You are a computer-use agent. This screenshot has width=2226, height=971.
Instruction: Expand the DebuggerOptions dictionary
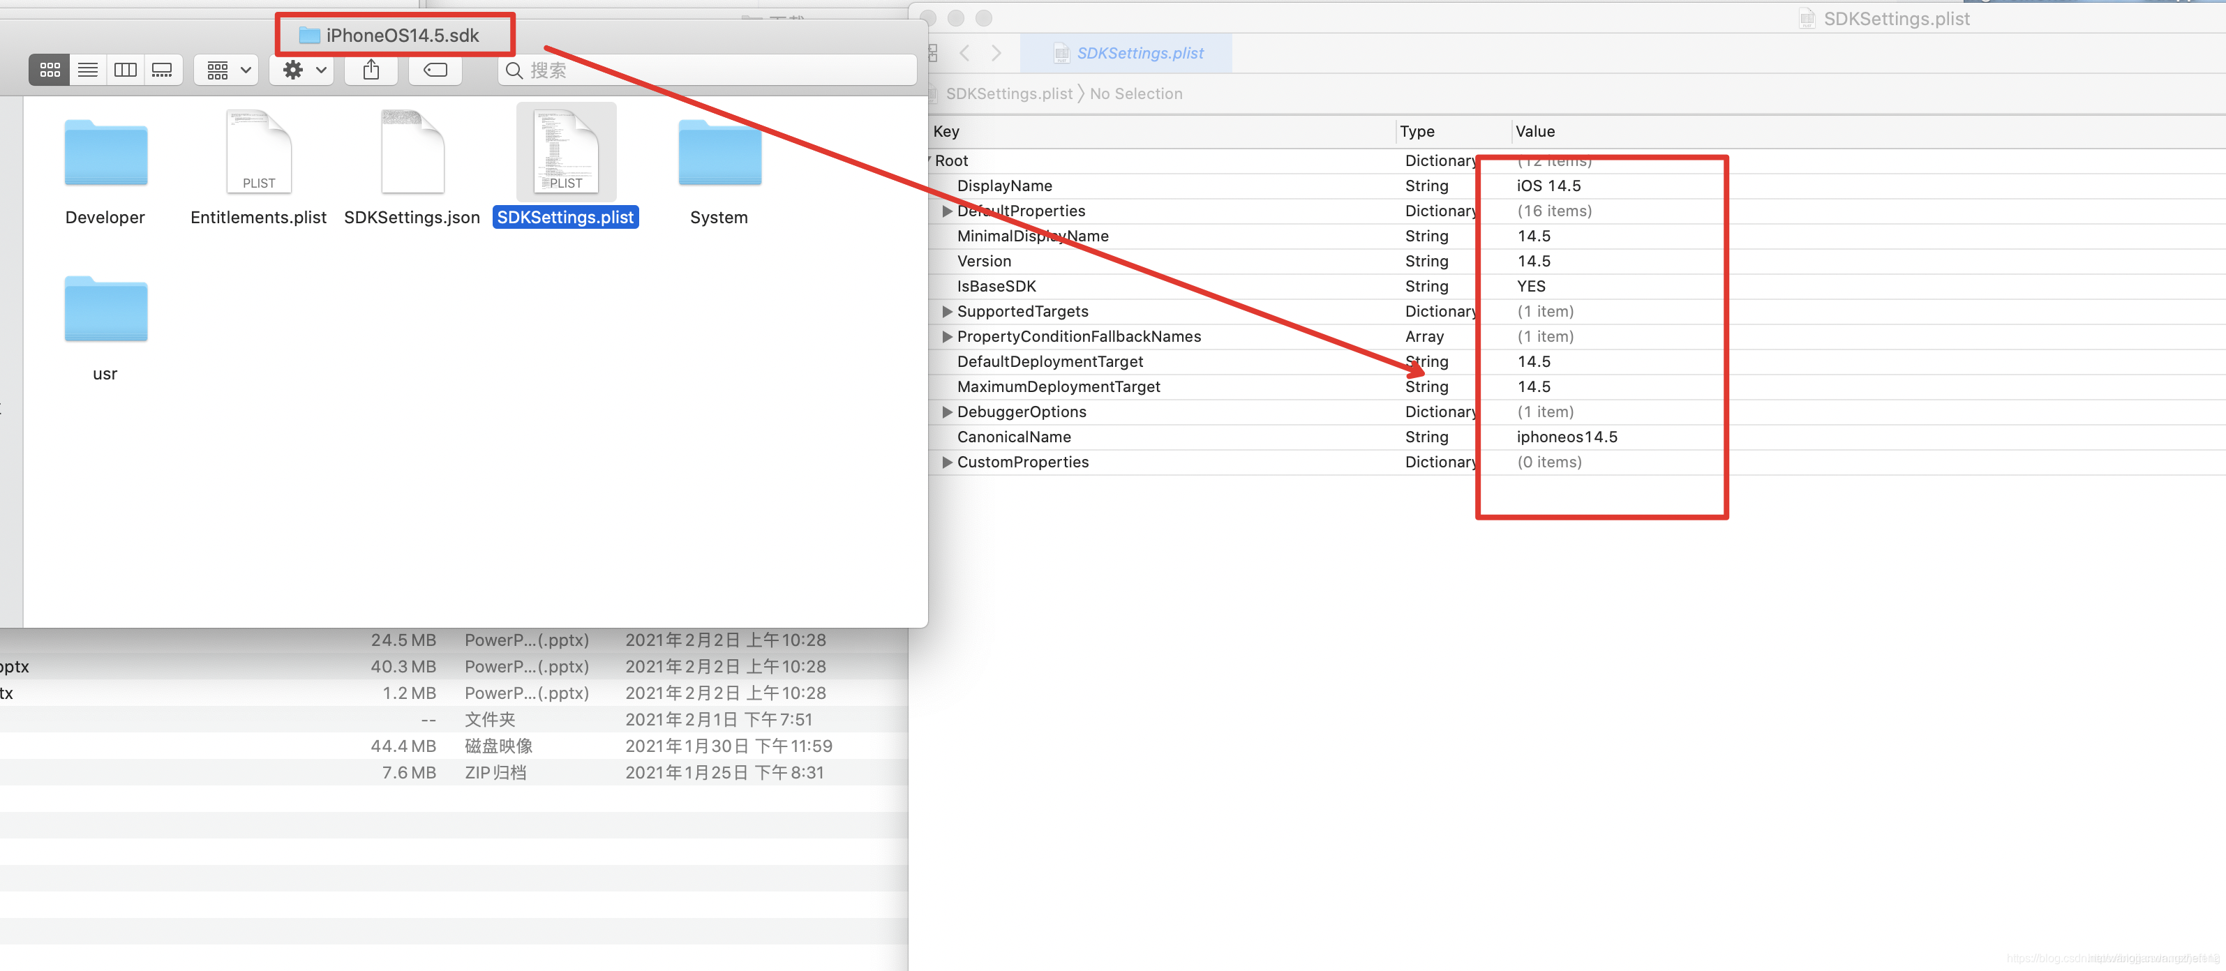947,411
